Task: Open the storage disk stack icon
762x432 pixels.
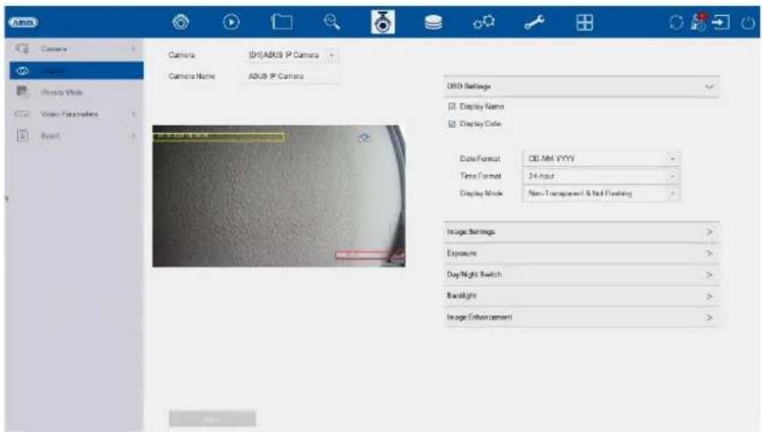Action: 433,22
